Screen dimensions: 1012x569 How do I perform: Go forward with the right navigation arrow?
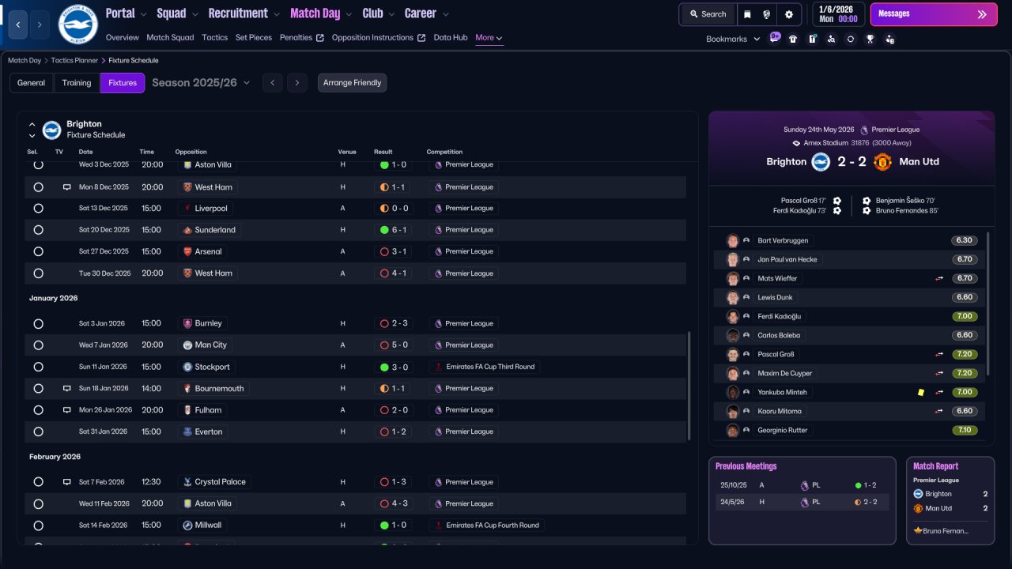(x=39, y=24)
